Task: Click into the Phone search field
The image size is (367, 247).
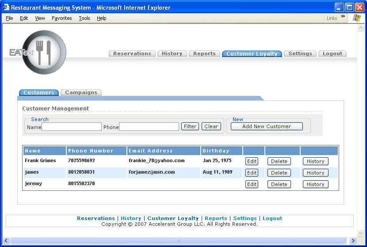Action: click(x=149, y=127)
